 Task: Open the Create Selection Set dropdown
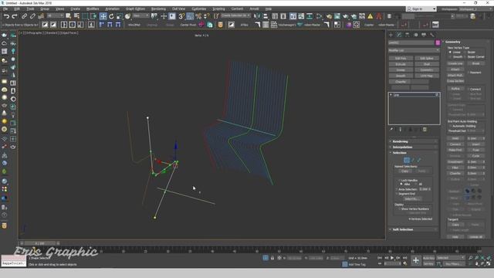tap(235, 15)
